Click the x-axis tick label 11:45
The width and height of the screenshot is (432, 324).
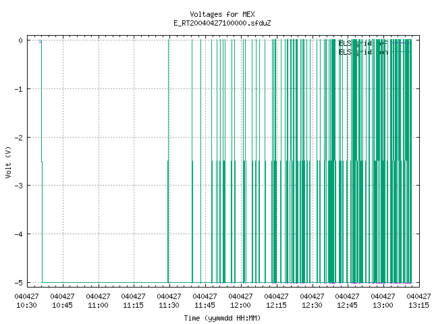tap(205, 305)
